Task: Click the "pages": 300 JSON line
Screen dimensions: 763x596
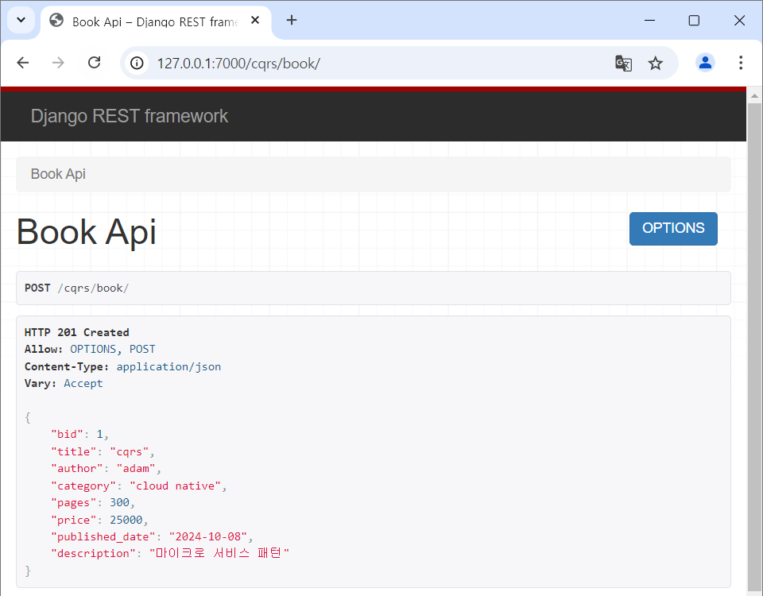Action: [93, 502]
